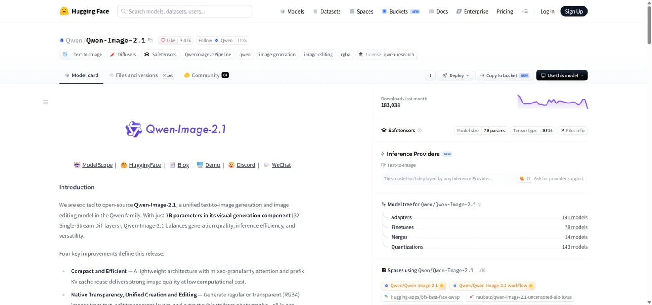Click the License: qwen-research tag

[x=387, y=55]
